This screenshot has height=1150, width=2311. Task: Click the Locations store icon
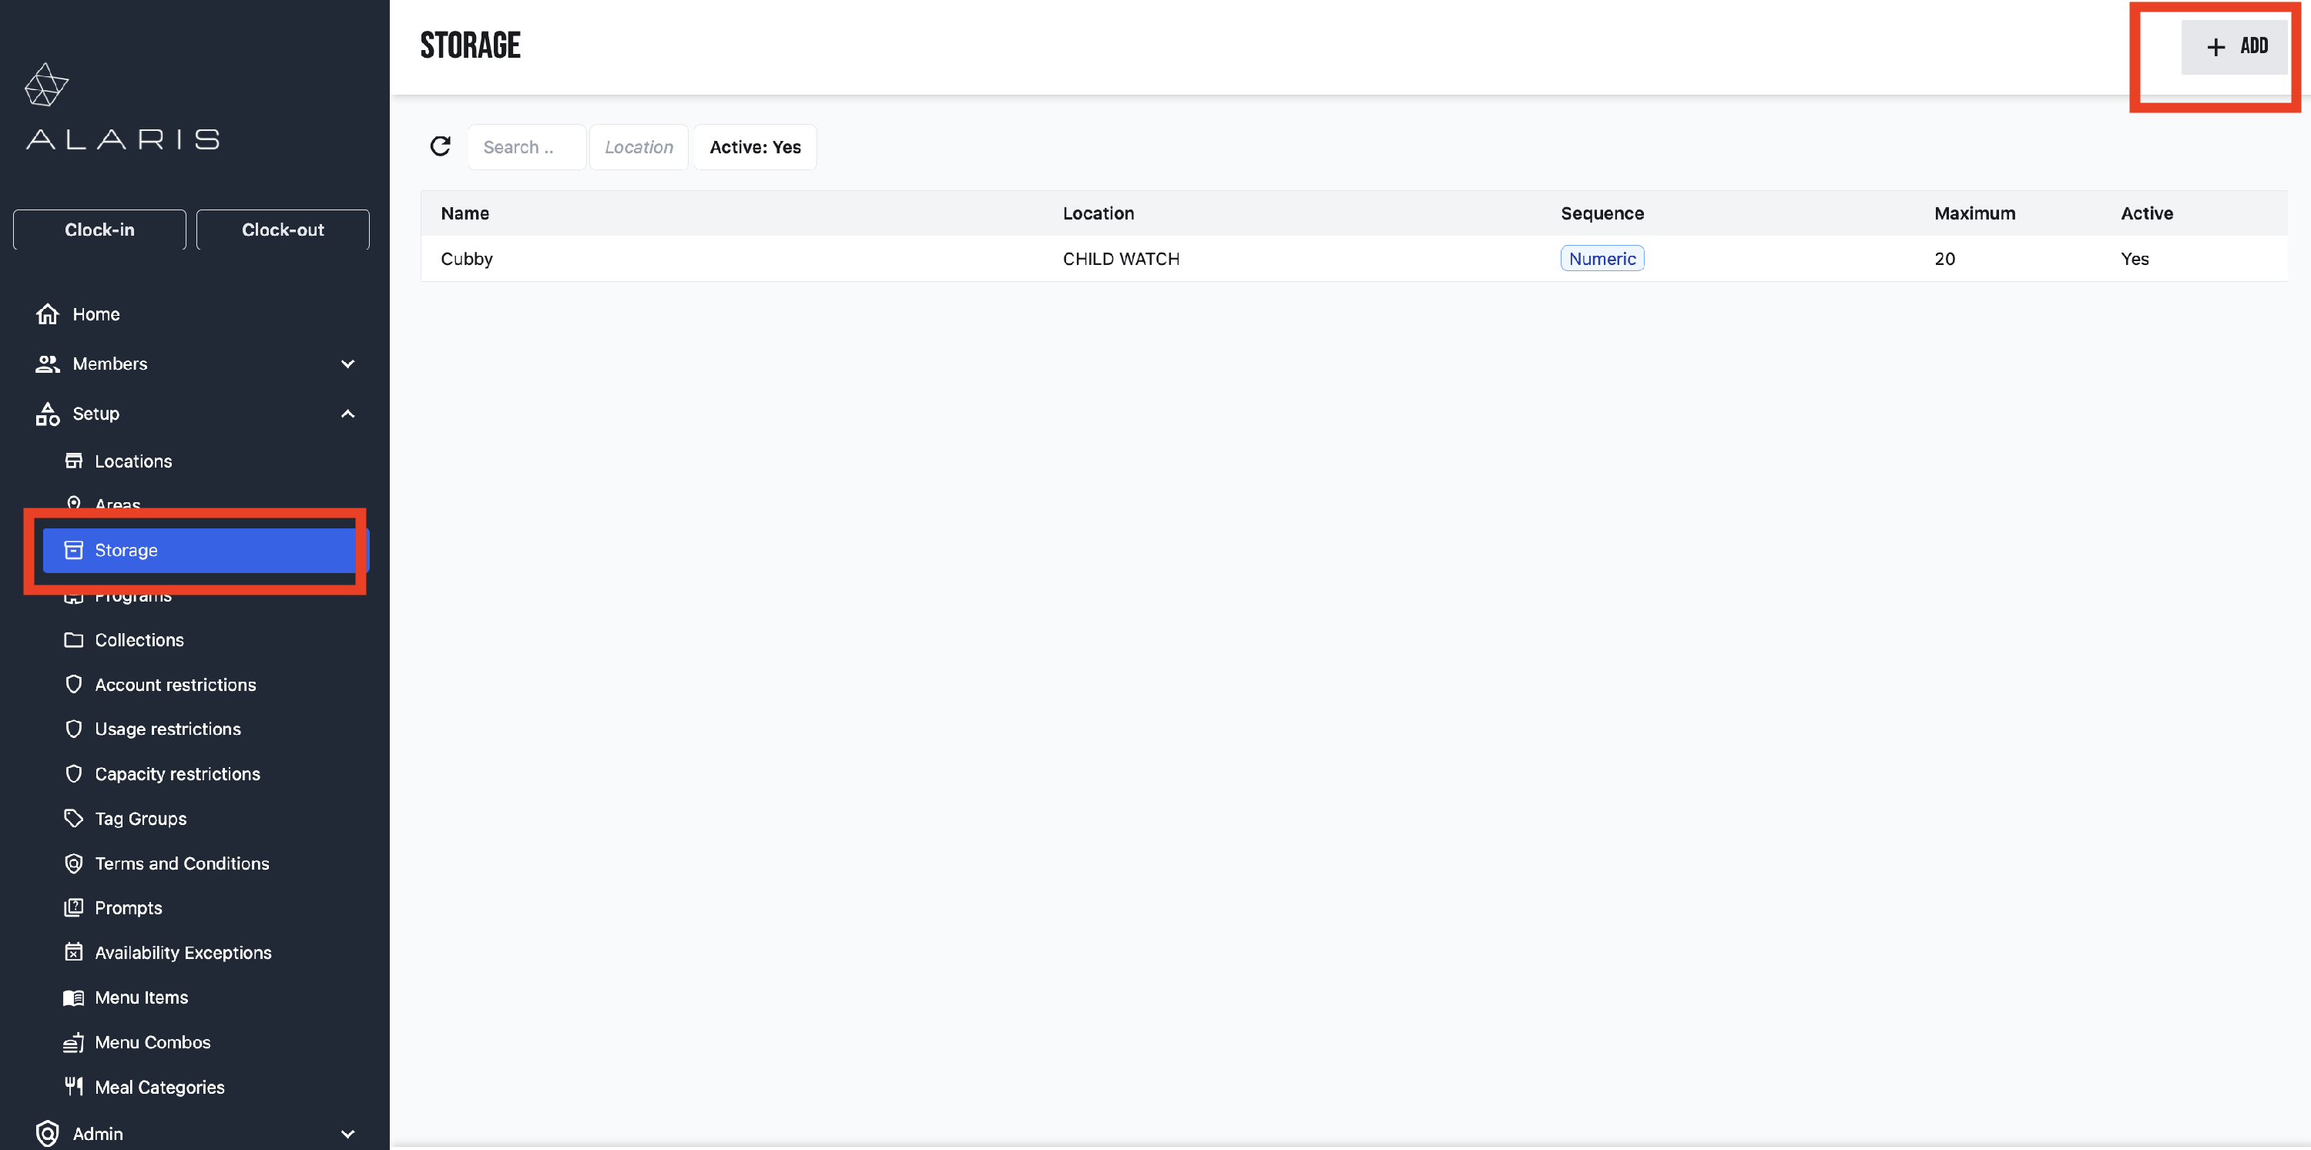click(73, 461)
